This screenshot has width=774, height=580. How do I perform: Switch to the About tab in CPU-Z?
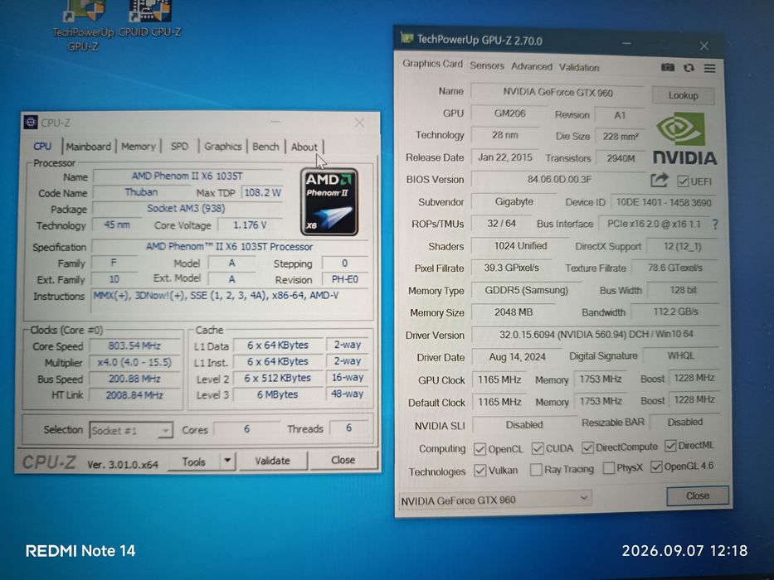(304, 147)
